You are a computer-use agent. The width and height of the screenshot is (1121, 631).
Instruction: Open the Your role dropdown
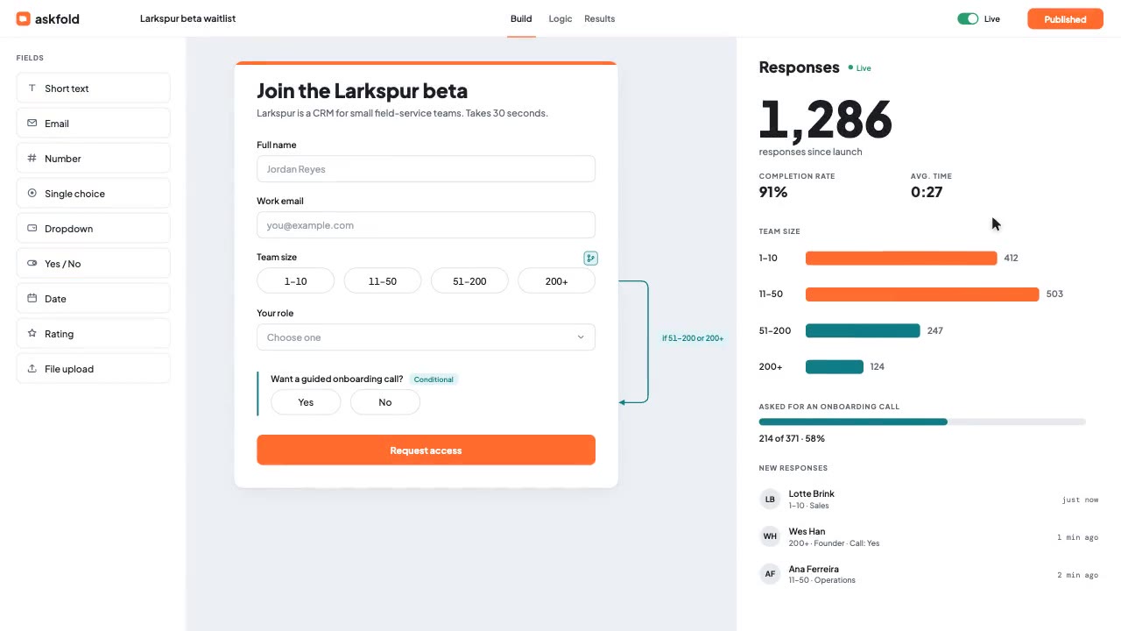(426, 337)
